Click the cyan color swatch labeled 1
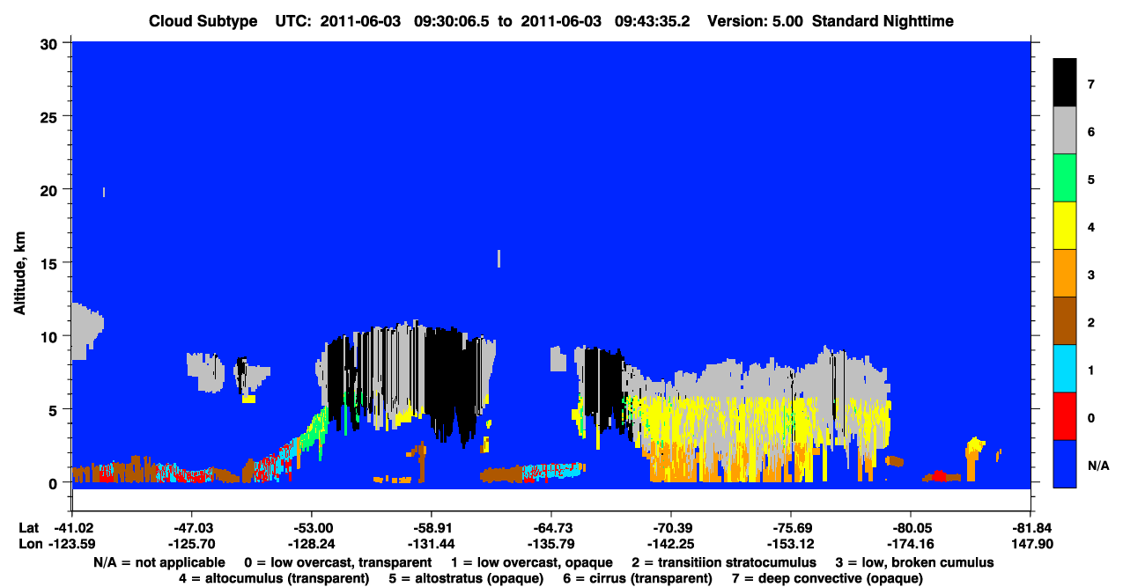Viewport: 1145px width, 587px height. click(1065, 369)
